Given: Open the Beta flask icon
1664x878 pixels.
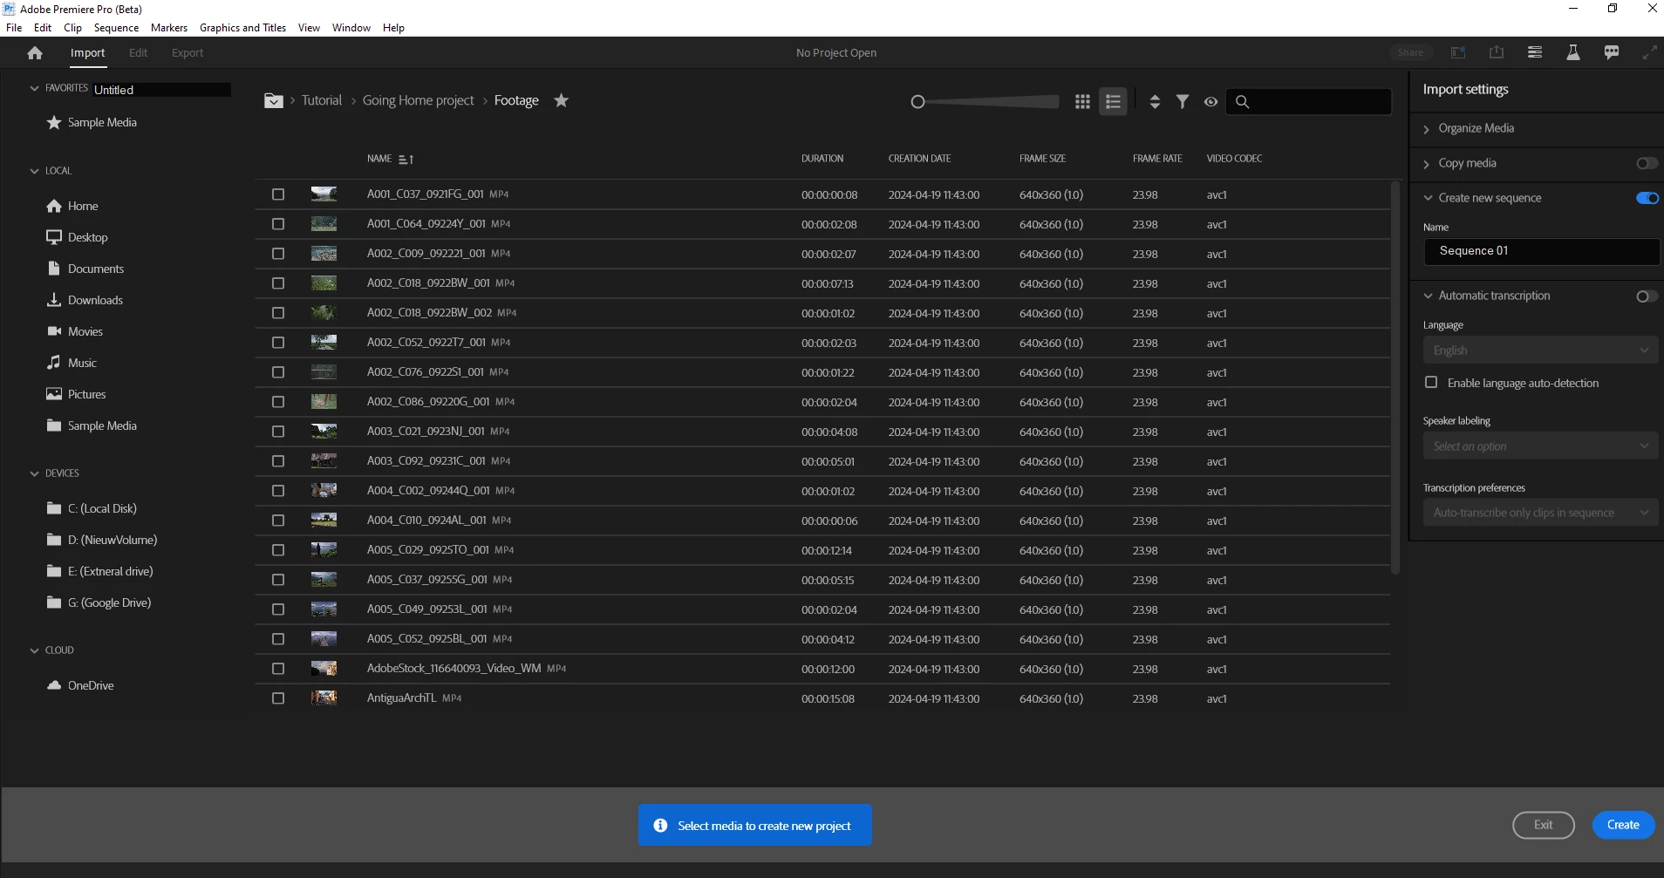Looking at the screenshot, I should pyautogui.click(x=1573, y=52).
